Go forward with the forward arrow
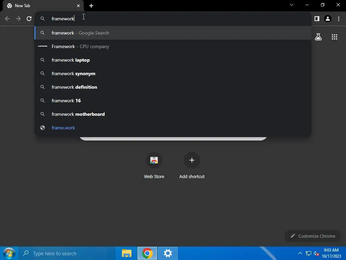Screen dimensions: 346x260 18,19
